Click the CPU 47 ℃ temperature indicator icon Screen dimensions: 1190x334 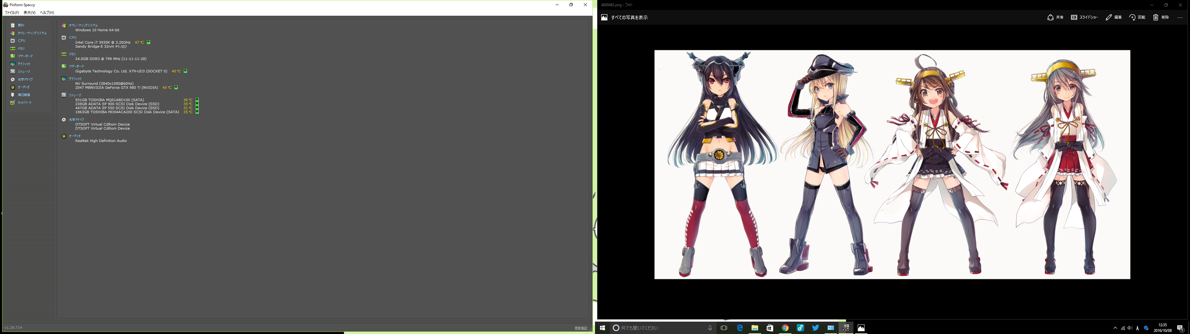click(x=148, y=42)
